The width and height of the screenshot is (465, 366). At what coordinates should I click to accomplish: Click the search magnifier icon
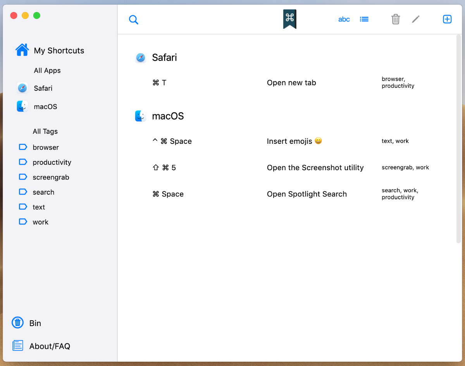(x=134, y=20)
